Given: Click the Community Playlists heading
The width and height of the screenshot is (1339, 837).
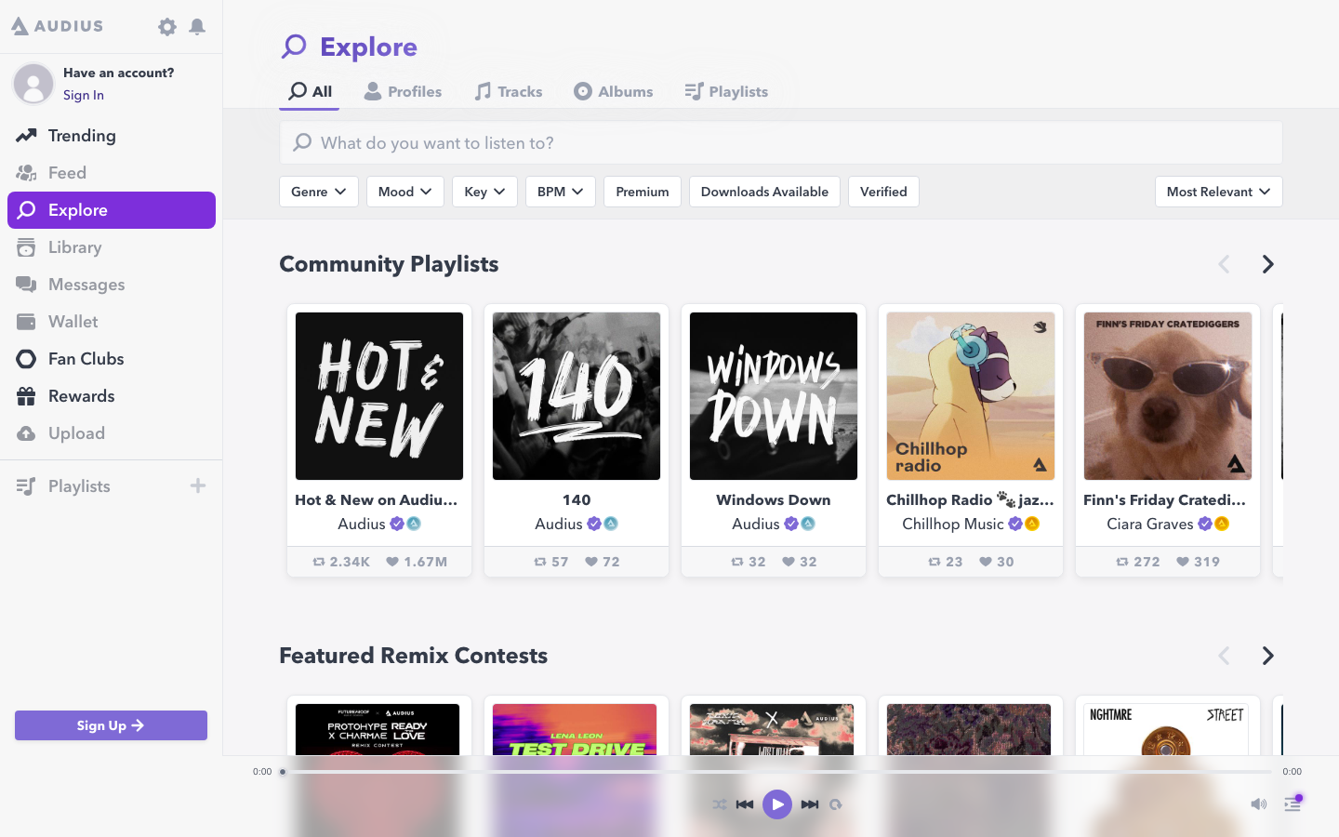Looking at the screenshot, I should 389,264.
